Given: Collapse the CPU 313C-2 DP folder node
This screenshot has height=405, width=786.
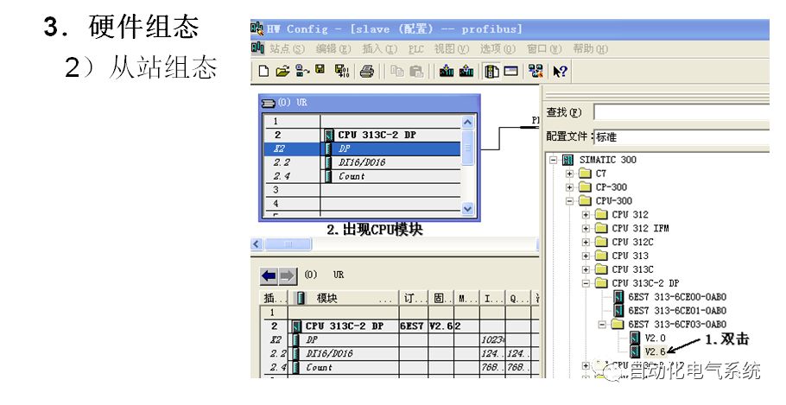Looking at the screenshot, I should [586, 283].
